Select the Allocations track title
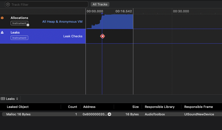The height and width of the screenshot is (130, 222). point(19,18)
